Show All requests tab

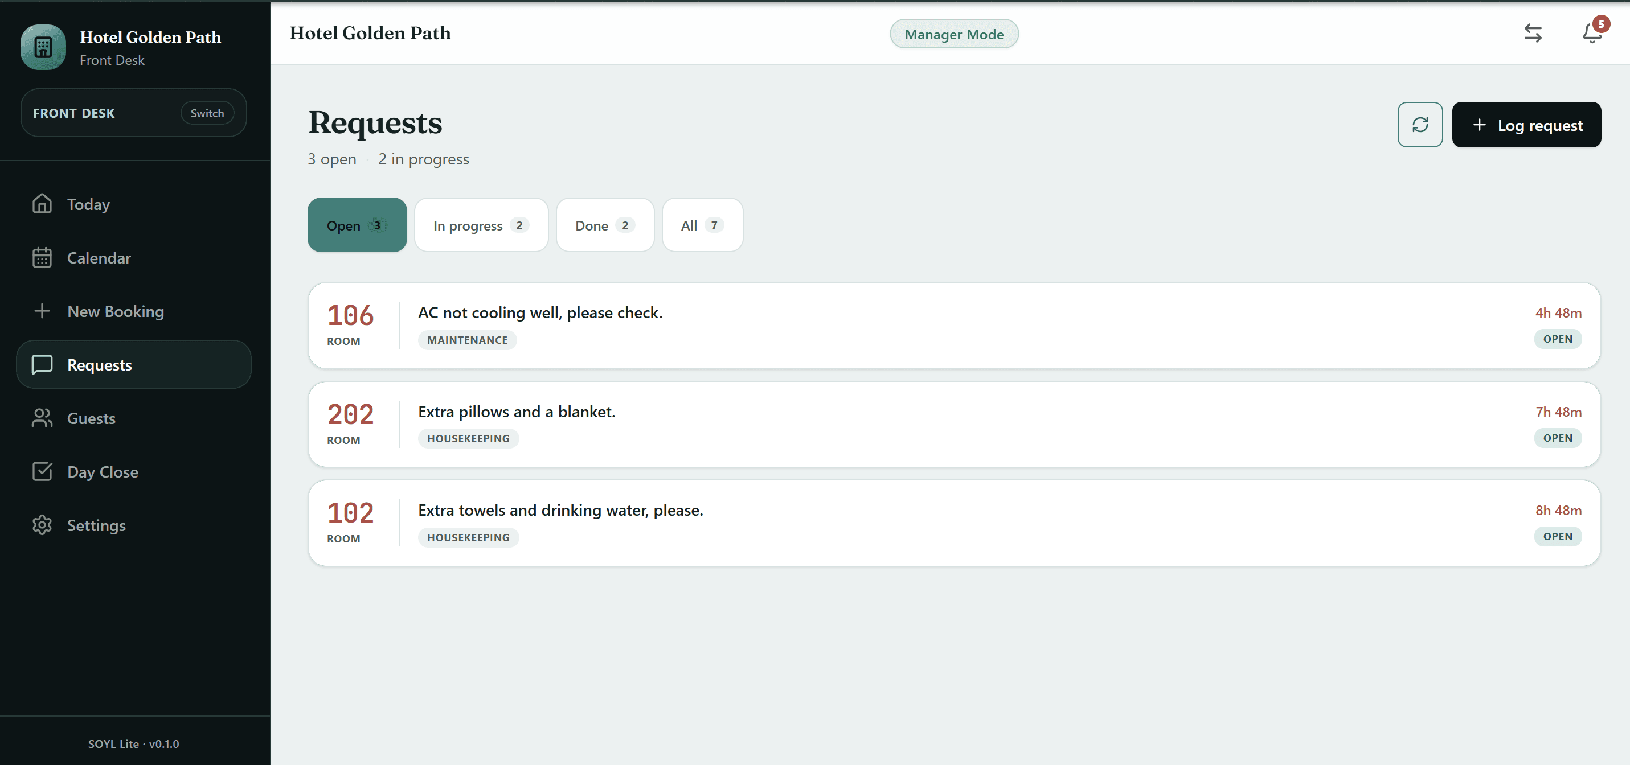pyautogui.click(x=702, y=225)
